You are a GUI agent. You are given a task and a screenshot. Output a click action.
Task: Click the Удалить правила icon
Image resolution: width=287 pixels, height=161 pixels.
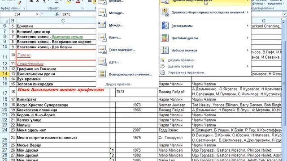click(162, 66)
